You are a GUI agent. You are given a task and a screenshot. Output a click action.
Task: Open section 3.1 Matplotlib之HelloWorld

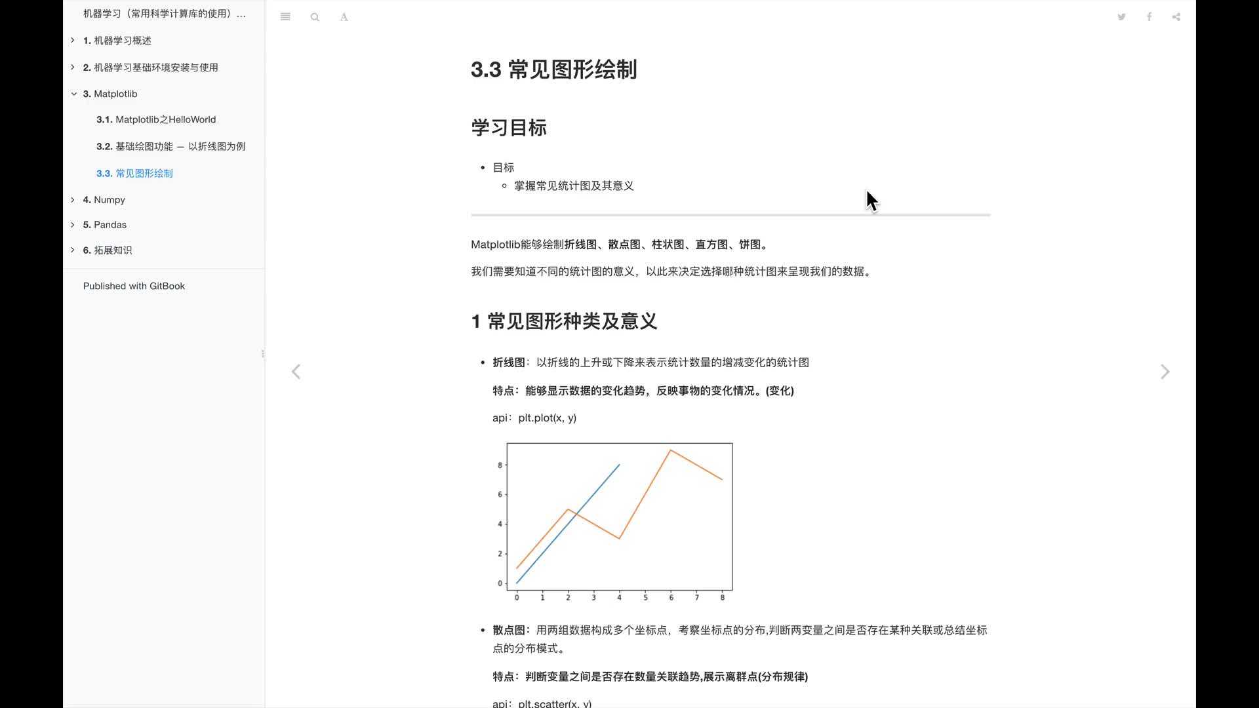(x=156, y=119)
